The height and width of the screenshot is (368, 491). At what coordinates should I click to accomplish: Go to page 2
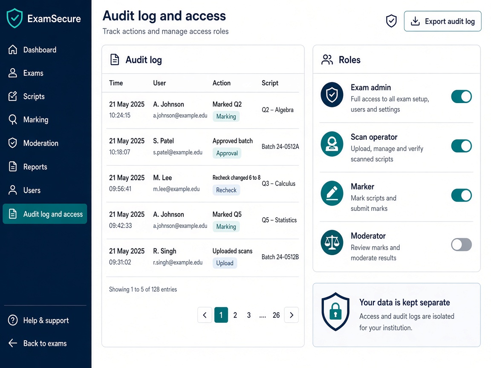click(235, 315)
